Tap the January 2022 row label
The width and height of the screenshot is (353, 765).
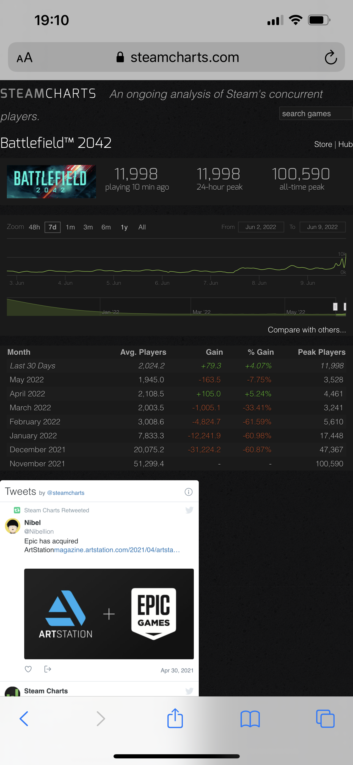click(x=33, y=436)
